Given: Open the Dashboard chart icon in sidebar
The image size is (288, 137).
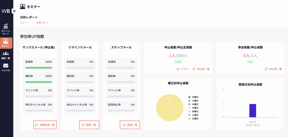Looking at the screenshot, I should click(x=6, y=26).
